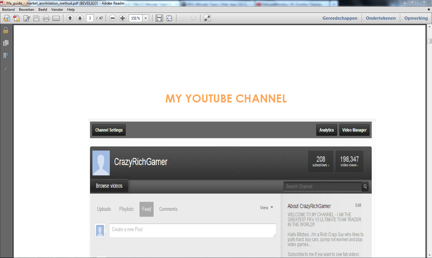This screenshot has width=432, height=258.
Task: Zoom in with the plus button
Action: pyautogui.click(x=122, y=18)
